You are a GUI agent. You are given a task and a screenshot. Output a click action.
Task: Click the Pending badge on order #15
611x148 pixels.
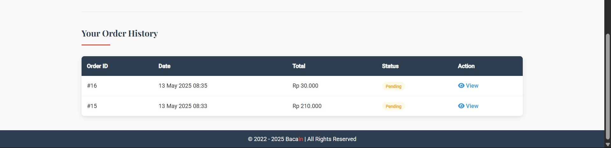[x=393, y=106]
